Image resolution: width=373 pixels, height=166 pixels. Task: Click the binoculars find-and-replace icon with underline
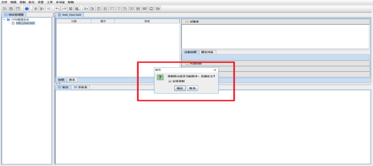[x=77, y=9]
